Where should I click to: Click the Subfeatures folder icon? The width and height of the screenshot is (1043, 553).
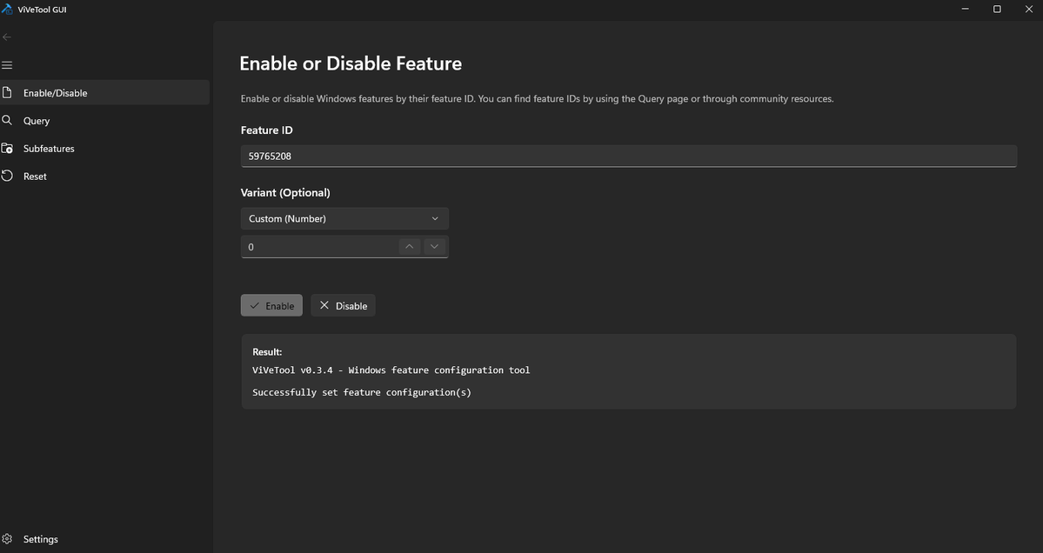click(7, 148)
